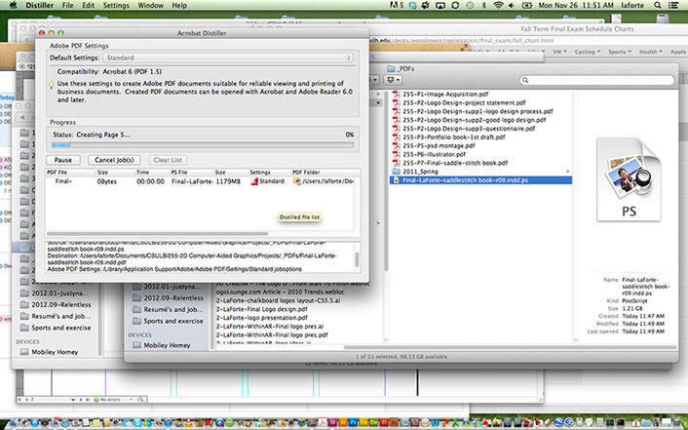
Task: Click the date and time display
Action: pyautogui.click(x=576, y=5)
